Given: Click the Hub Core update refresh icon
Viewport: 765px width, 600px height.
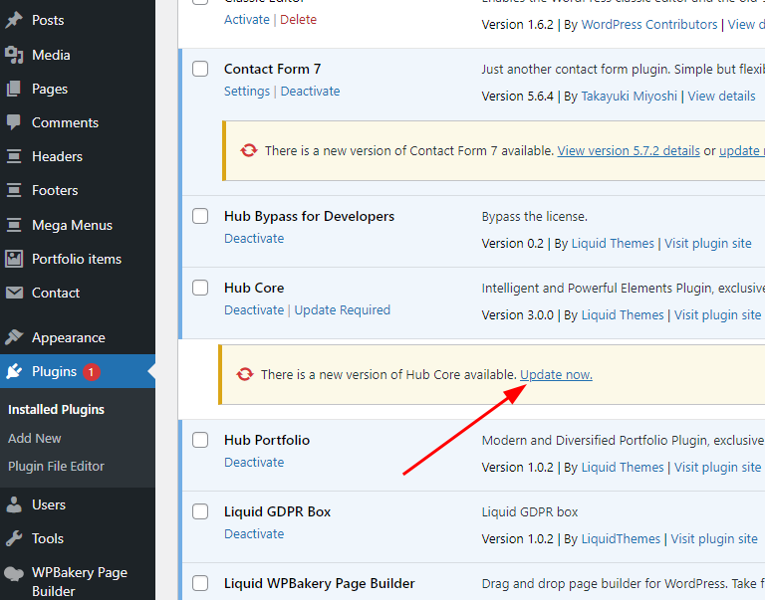Looking at the screenshot, I should (245, 374).
